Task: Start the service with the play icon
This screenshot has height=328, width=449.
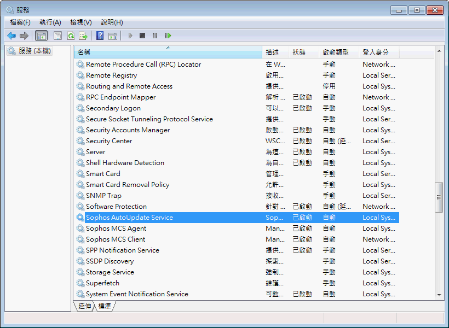Action: point(130,36)
